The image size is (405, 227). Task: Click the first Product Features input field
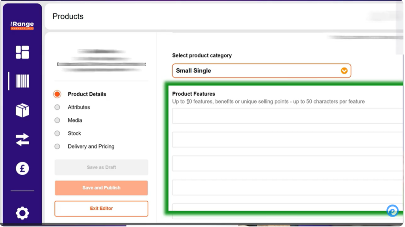pyautogui.click(x=287, y=116)
